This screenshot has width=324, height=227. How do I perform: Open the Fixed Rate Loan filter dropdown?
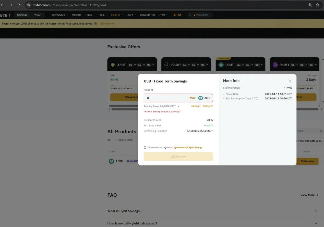point(310,141)
